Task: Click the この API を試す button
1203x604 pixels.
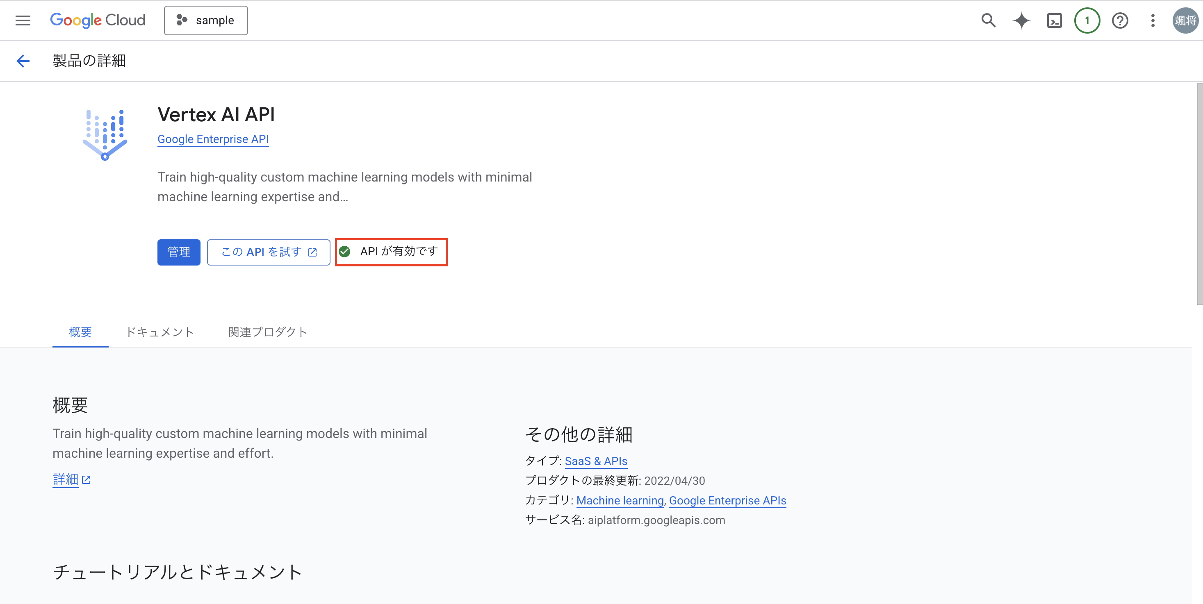Action: (269, 252)
